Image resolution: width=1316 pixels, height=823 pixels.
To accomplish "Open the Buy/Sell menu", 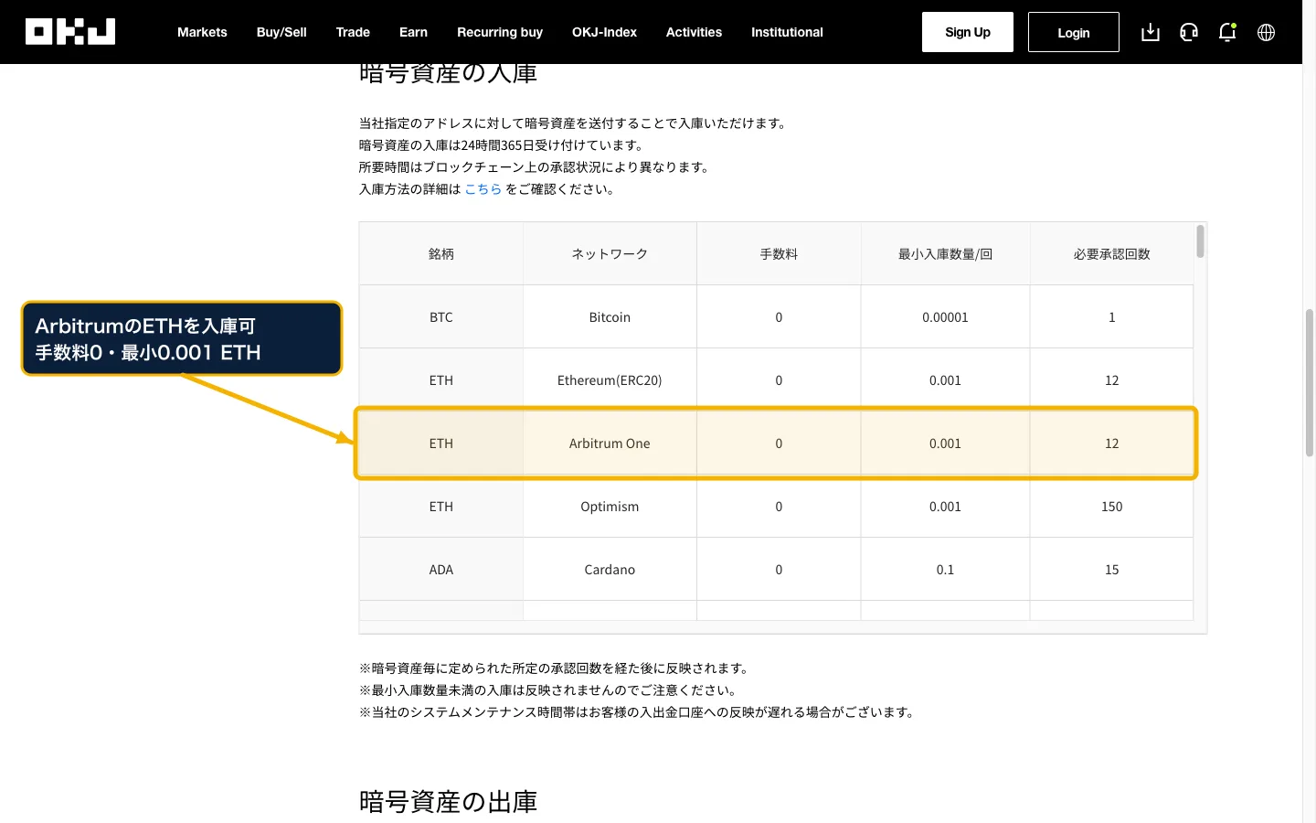I will (x=281, y=32).
